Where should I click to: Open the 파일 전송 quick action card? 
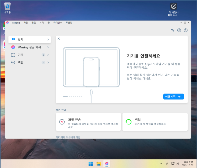[x=88, y=122]
